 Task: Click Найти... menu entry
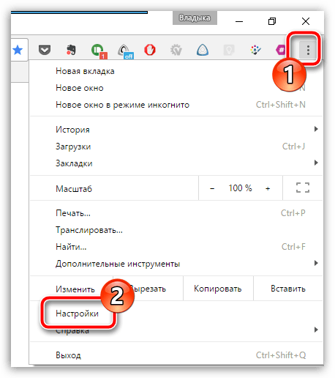(x=176, y=247)
